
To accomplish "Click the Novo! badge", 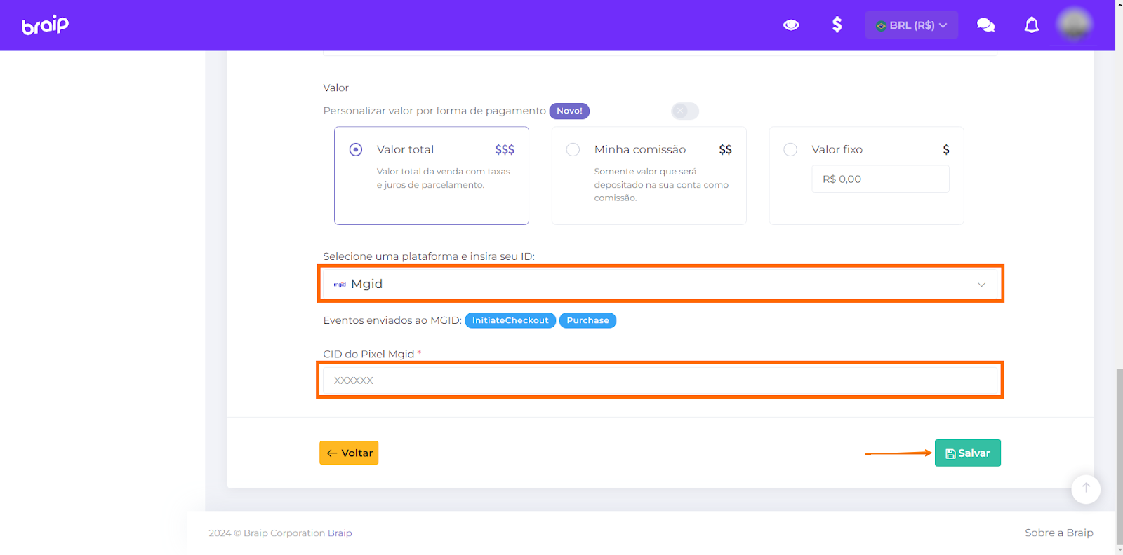I will 569,111.
